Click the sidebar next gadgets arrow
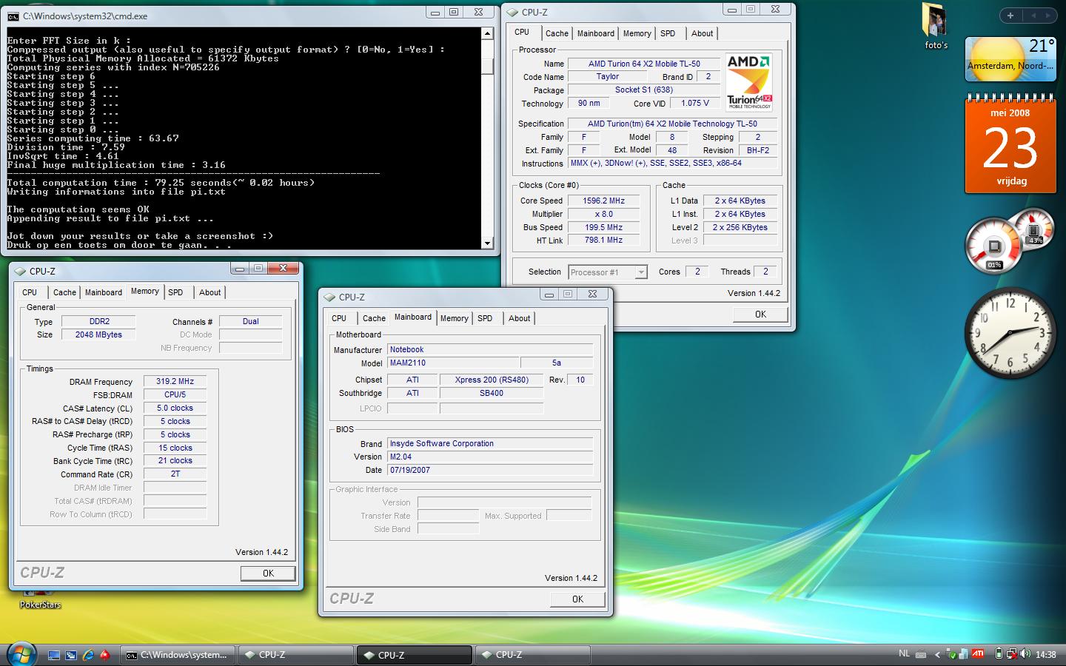 click(x=1049, y=15)
